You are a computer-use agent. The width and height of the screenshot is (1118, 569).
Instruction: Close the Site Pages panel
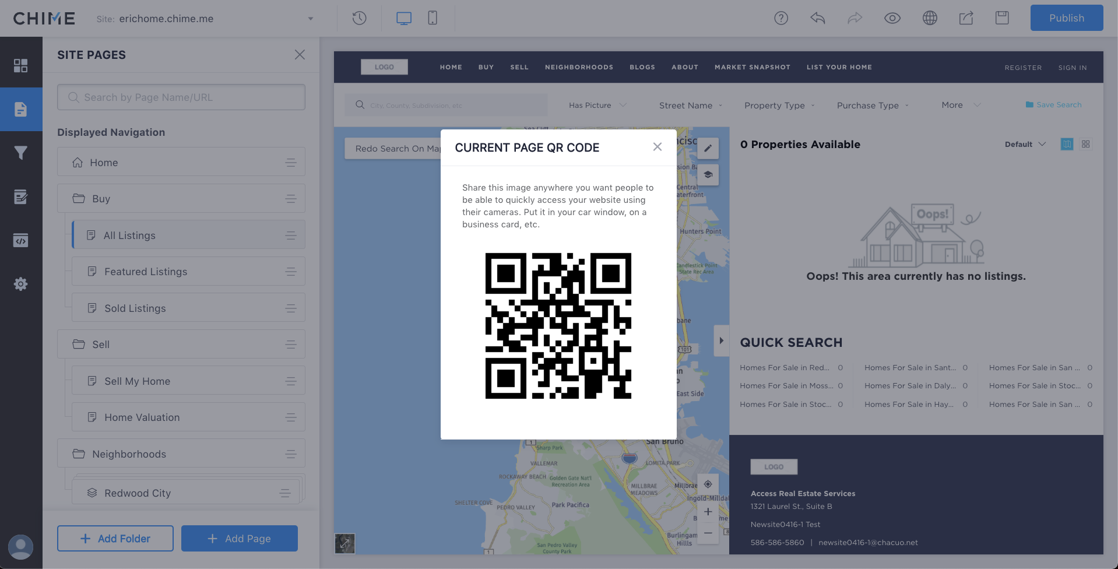pos(300,55)
